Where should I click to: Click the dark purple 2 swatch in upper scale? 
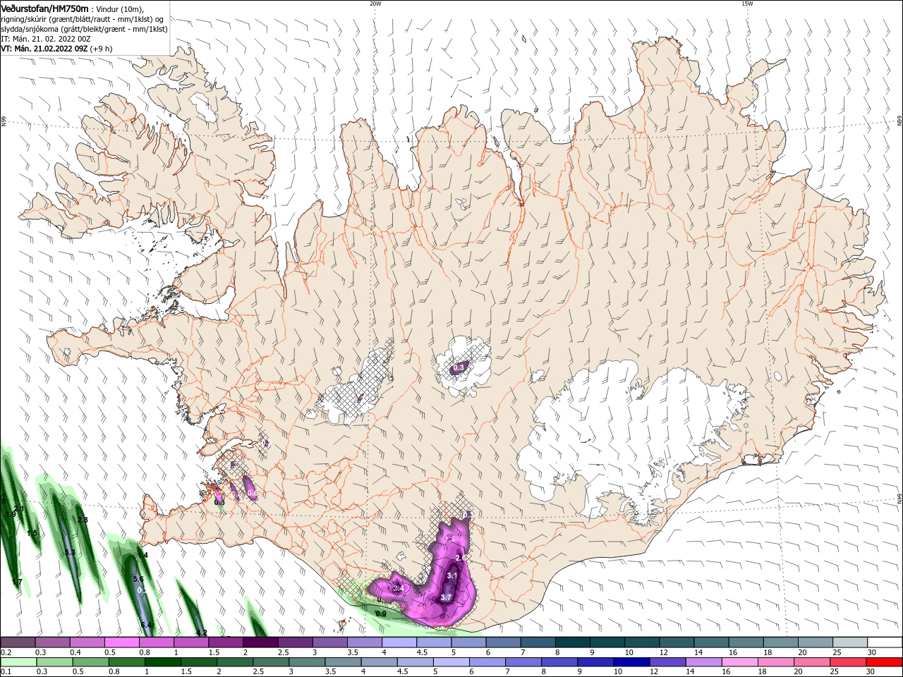[x=260, y=642]
